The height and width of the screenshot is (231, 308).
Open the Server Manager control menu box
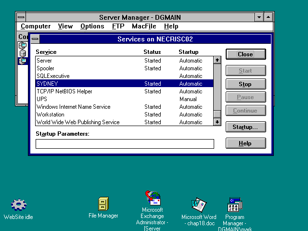[21, 17]
